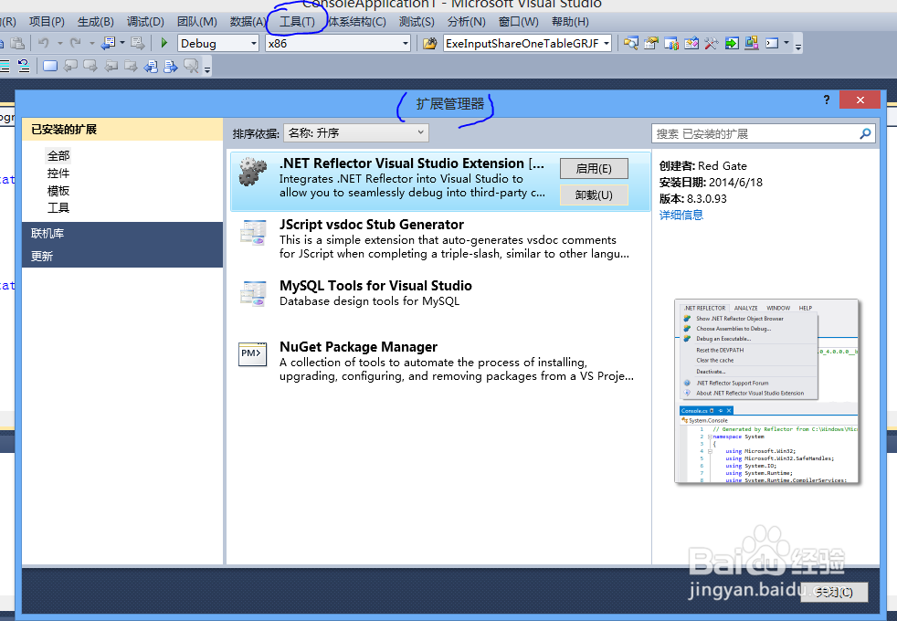Start debugging with the green play icon
897x621 pixels.
(164, 43)
